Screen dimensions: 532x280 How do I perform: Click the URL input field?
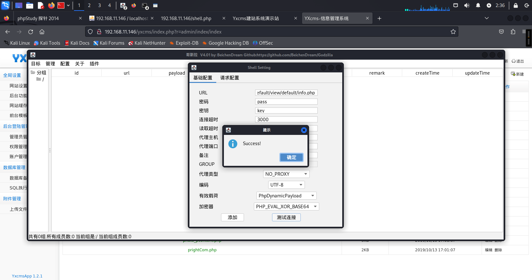[286, 93]
